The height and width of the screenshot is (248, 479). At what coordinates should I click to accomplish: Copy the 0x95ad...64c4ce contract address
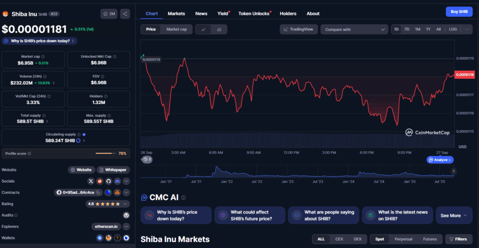tap(98, 192)
